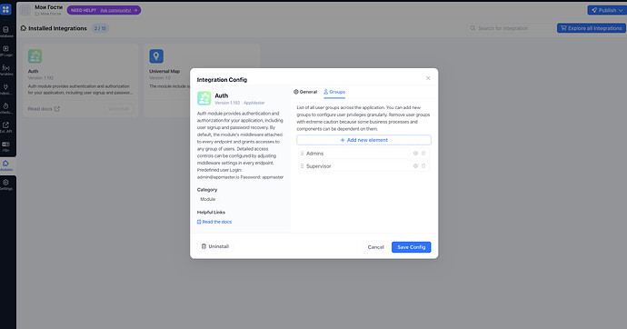Open the Variables sidebar icon
This screenshot has width=627, height=329.
click(6, 70)
